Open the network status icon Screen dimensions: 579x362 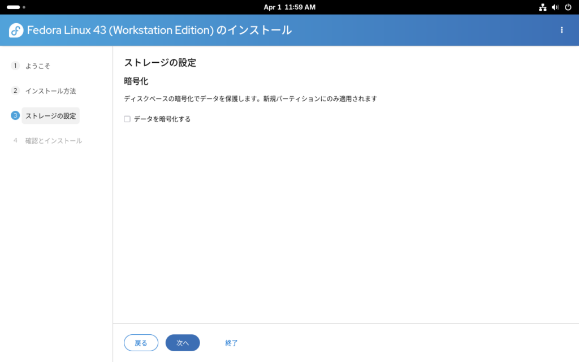543,7
